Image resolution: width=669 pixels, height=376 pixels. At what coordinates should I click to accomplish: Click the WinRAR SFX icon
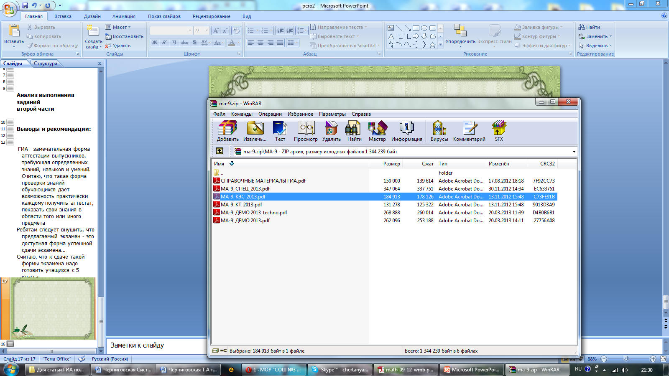coord(499,131)
